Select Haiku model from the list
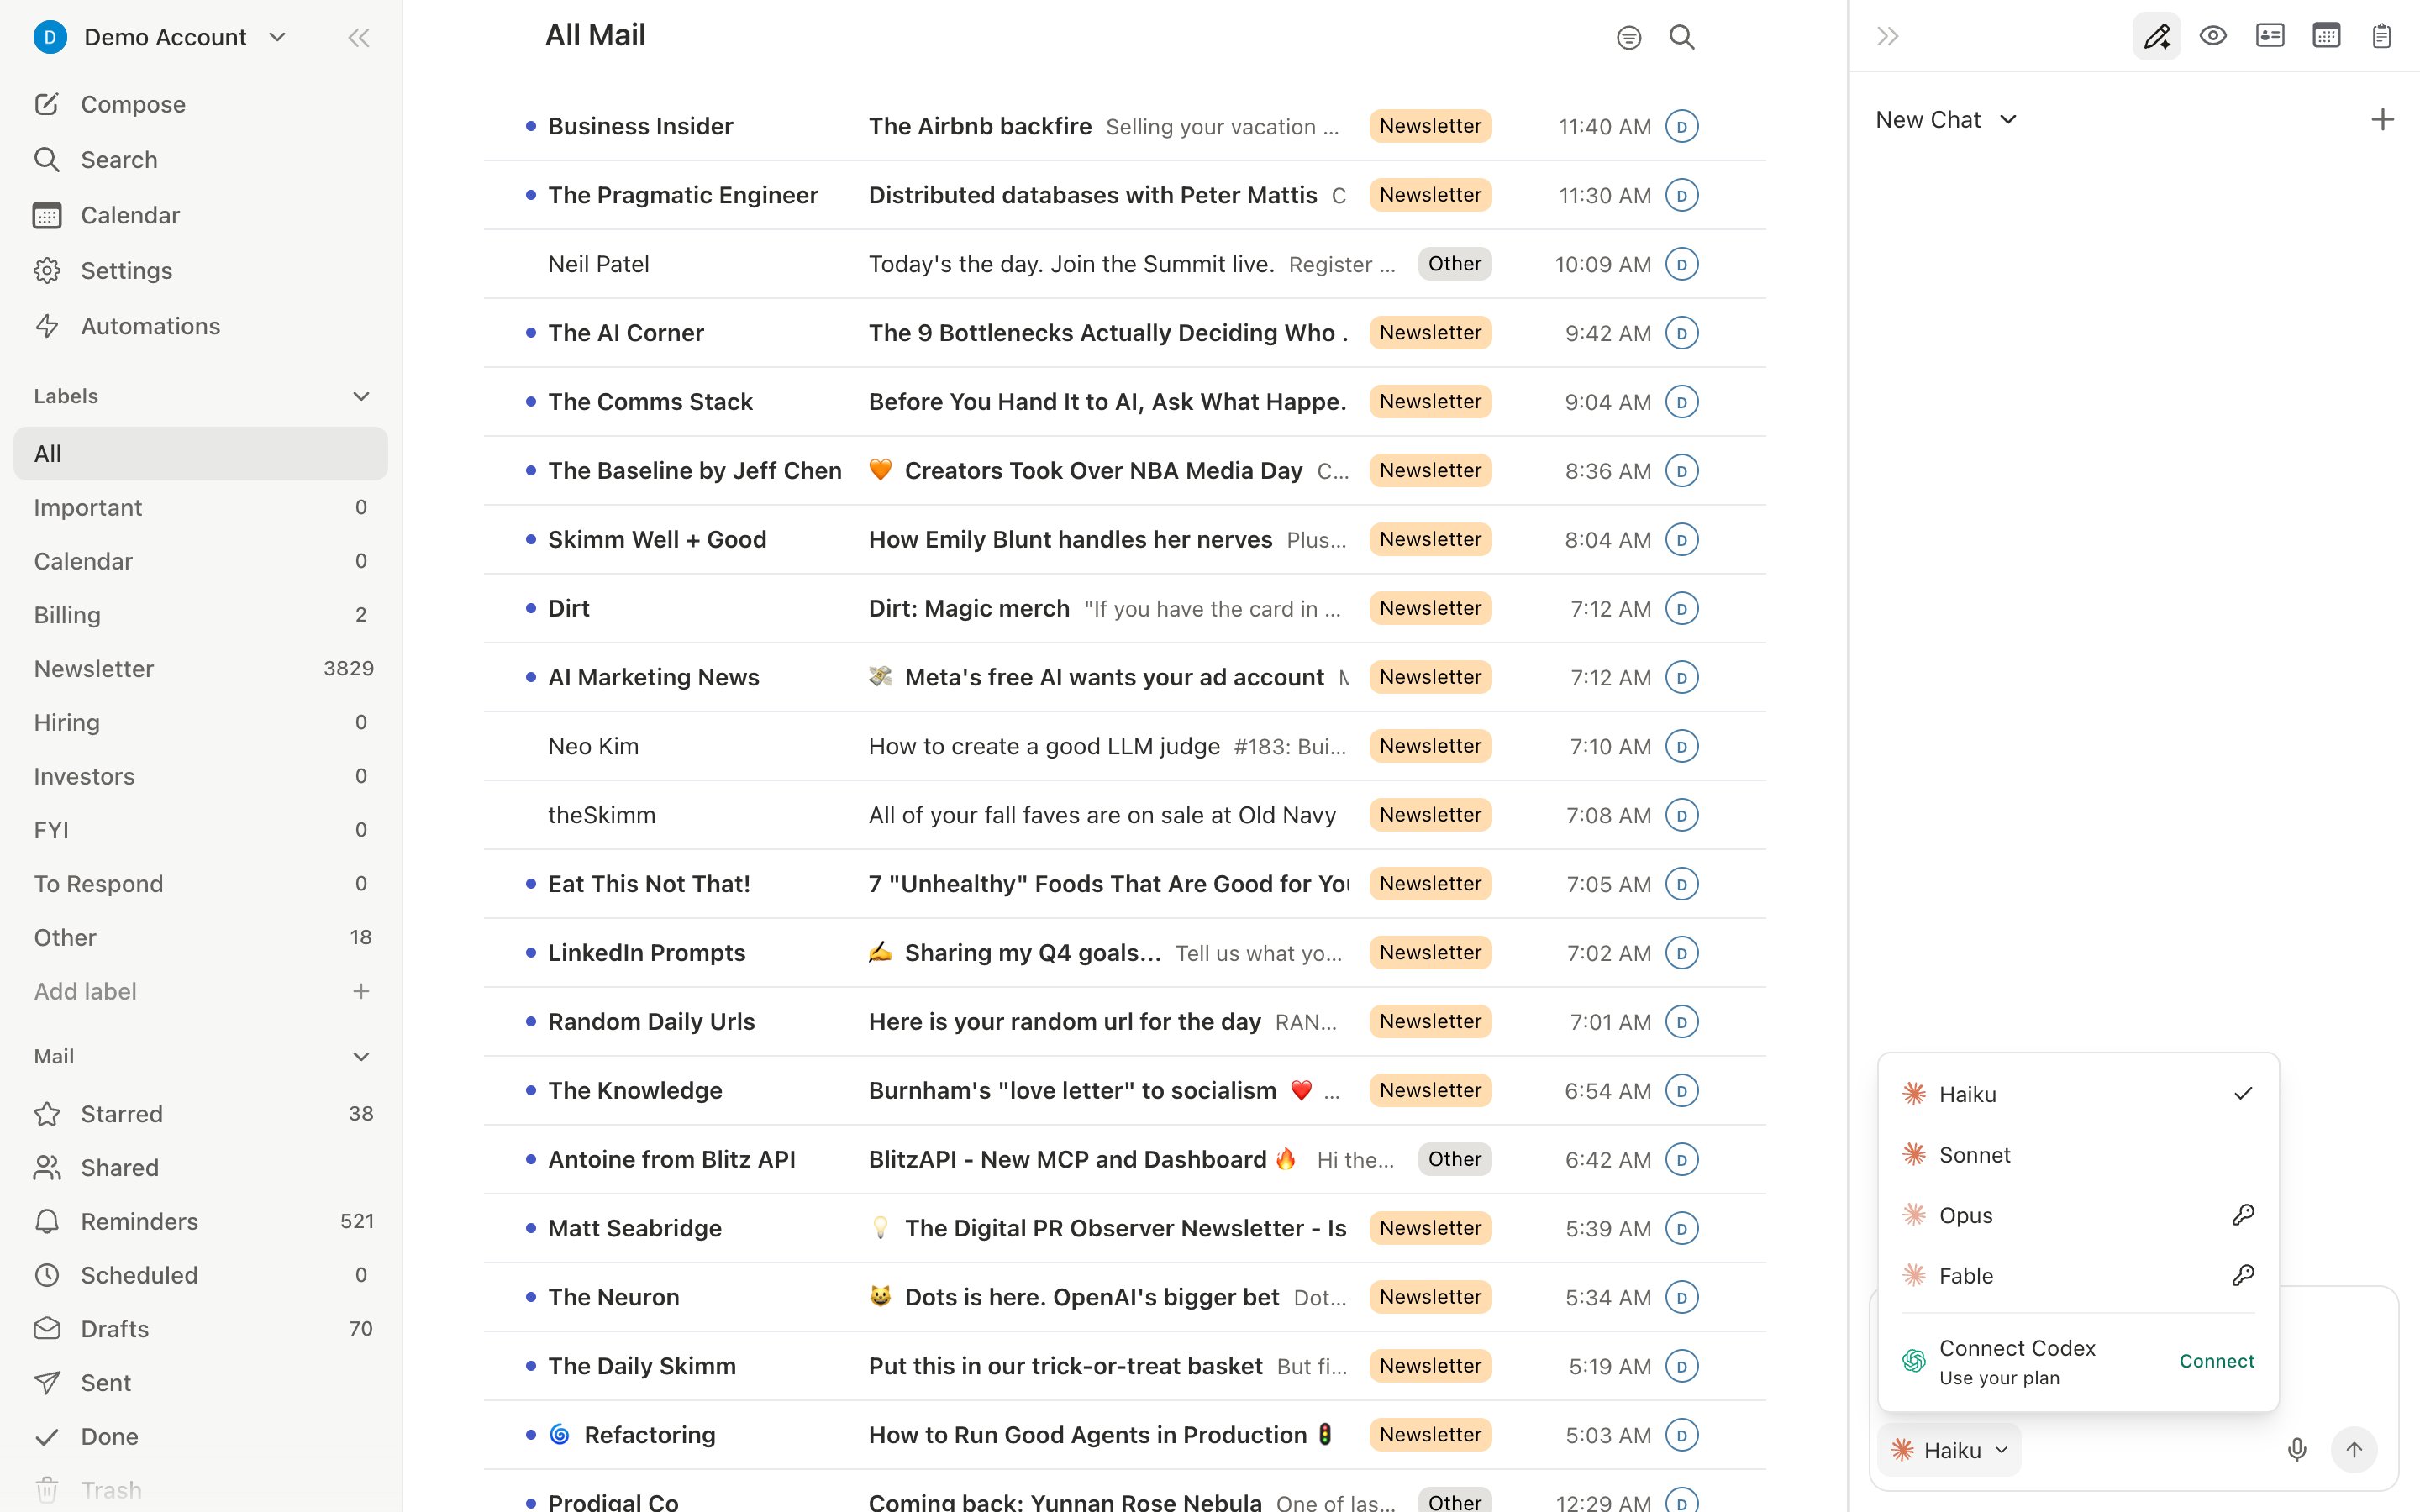The image size is (2420, 1512). pyautogui.click(x=2078, y=1094)
